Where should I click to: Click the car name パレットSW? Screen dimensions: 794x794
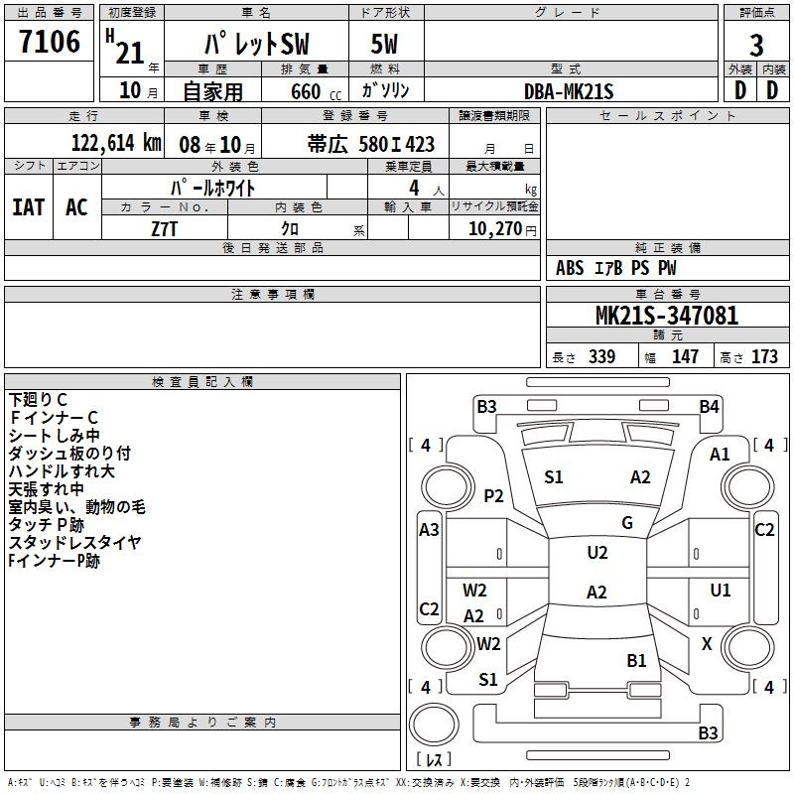coord(255,45)
